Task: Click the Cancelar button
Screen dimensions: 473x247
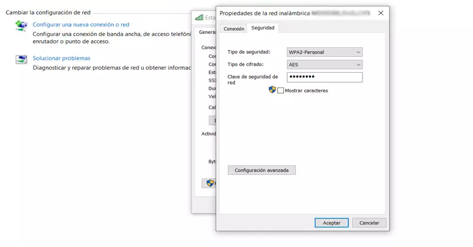Action: pyautogui.click(x=369, y=223)
